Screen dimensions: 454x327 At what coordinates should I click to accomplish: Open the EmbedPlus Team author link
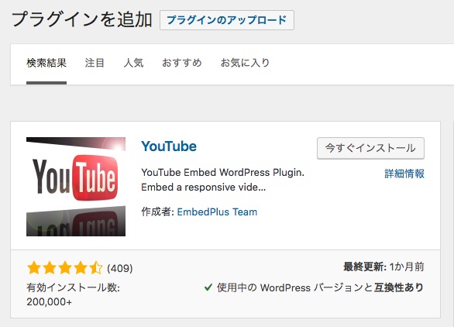(217, 212)
